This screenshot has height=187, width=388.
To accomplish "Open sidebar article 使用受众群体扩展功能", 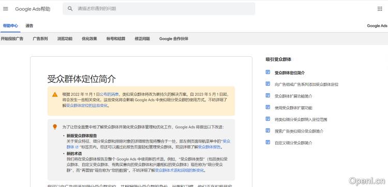I will click(x=293, y=108).
